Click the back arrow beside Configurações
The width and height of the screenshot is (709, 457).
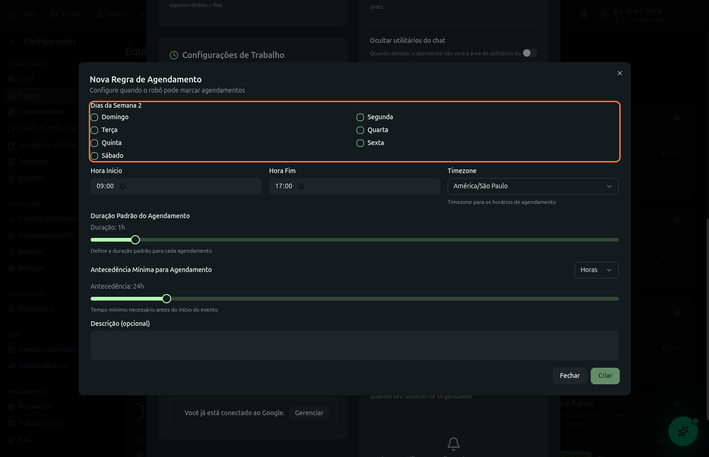coord(12,41)
